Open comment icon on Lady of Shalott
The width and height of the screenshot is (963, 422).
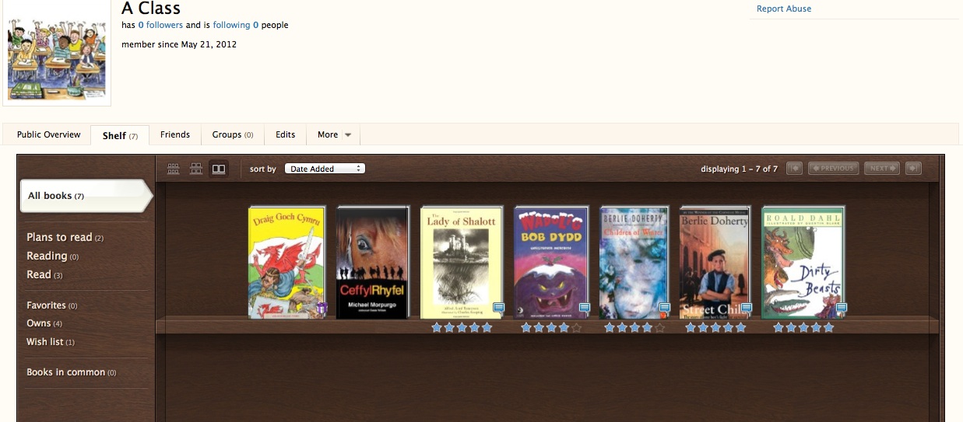(x=499, y=309)
